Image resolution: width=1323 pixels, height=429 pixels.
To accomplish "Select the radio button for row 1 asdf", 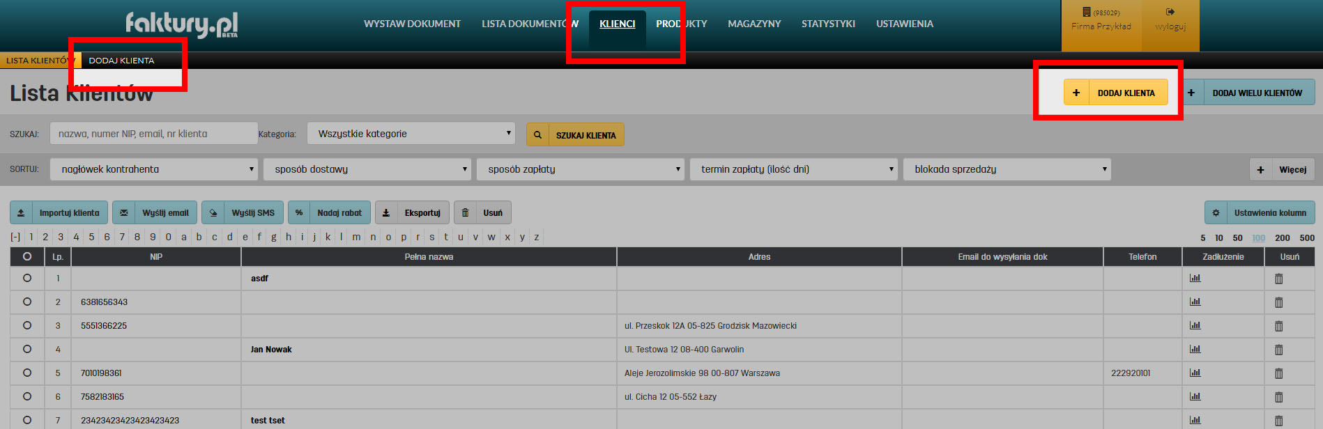I will click(x=27, y=278).
